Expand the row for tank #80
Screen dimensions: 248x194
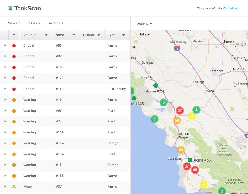click(5, 45)
